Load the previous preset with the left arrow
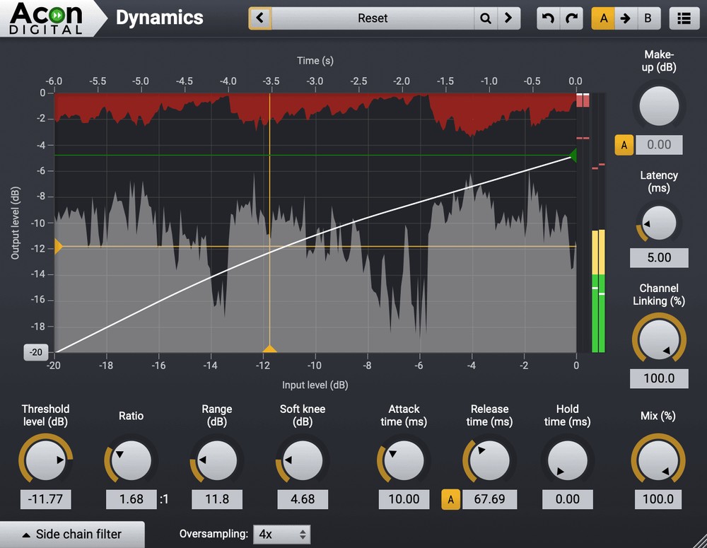This screenshot has height=548, width=707. click(259, 18)
